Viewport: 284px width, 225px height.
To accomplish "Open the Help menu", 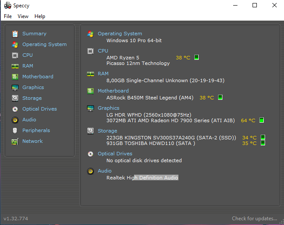I will tap(40, 16).
